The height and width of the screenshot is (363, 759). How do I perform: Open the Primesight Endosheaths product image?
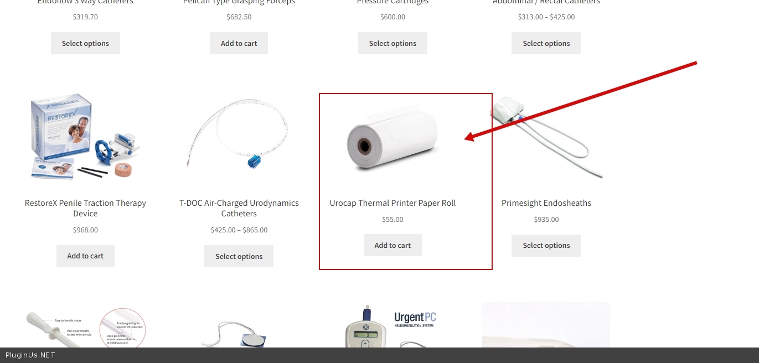point(546,136)
